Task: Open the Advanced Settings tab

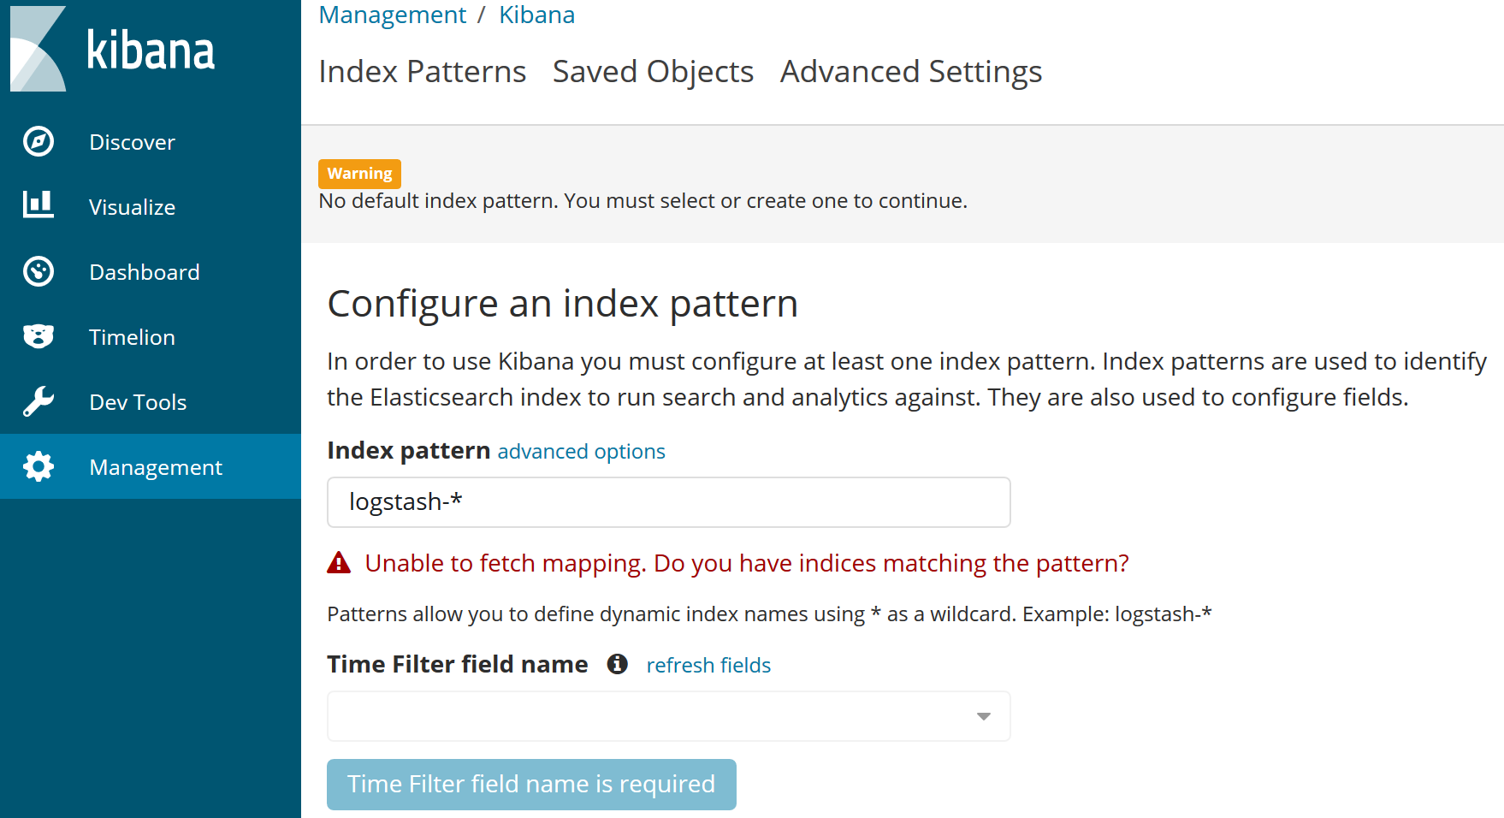Action: [910, 72]
